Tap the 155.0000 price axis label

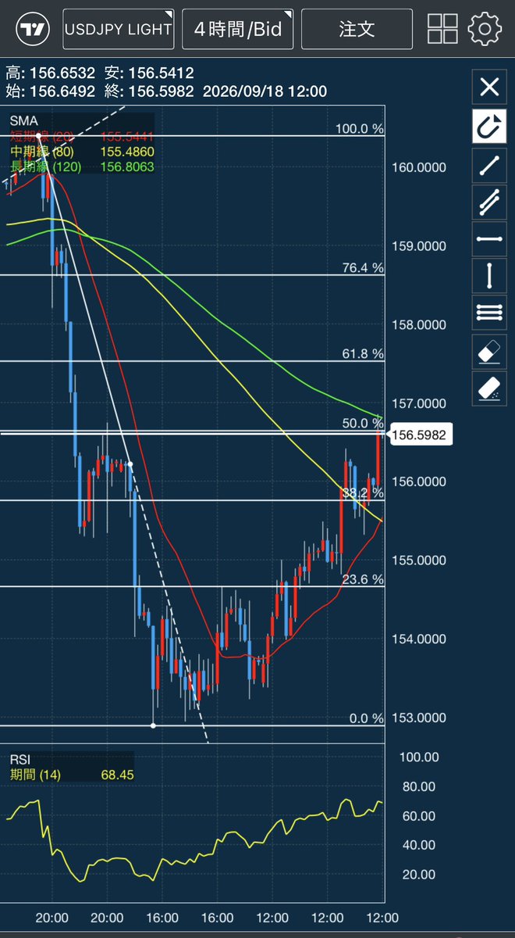click(x=420, y=561)
